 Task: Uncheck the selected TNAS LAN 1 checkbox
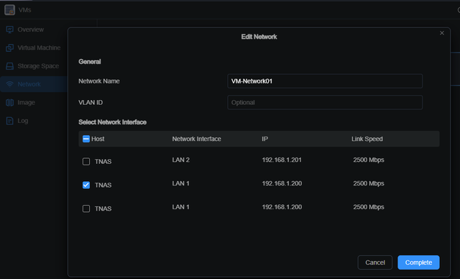[86, 185]
